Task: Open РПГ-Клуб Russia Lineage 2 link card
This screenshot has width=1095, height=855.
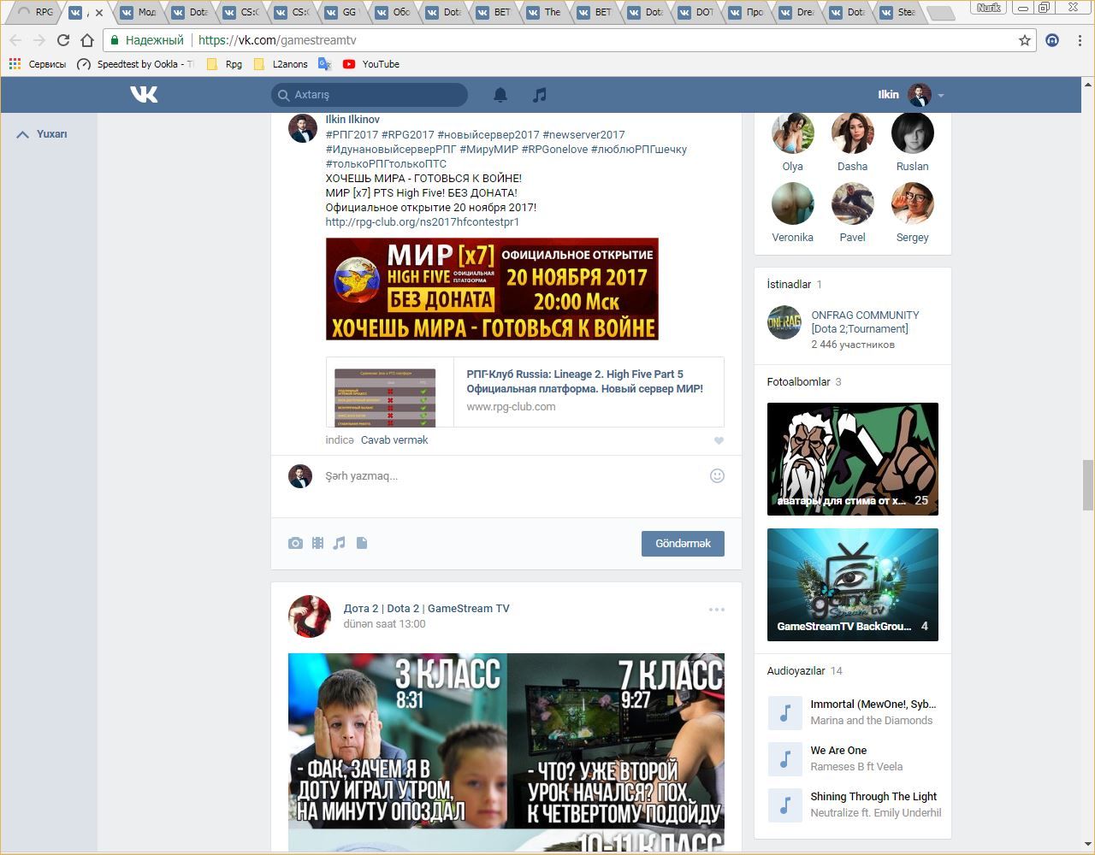Action: coord(525,392)
